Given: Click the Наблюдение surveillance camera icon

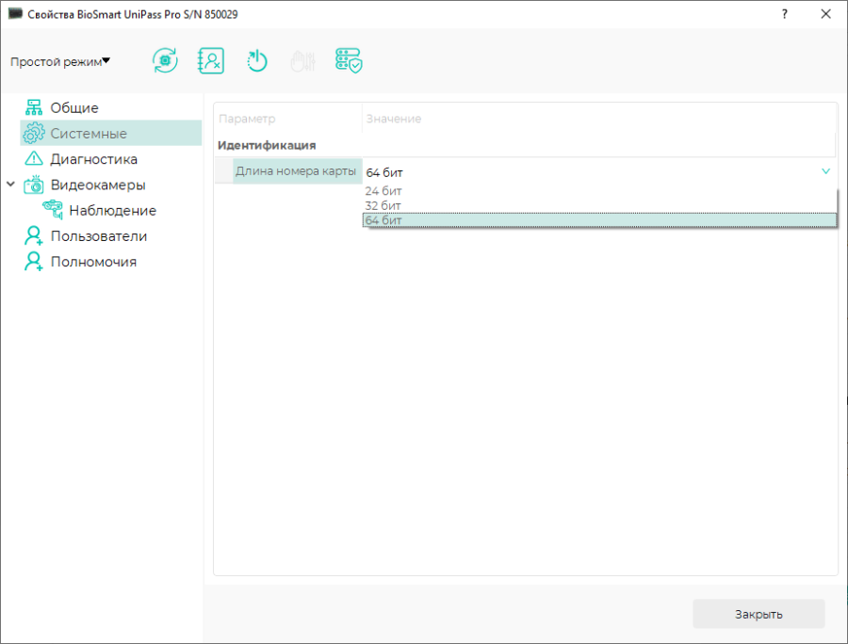Looking at the screenshot, I should point(53,210).
